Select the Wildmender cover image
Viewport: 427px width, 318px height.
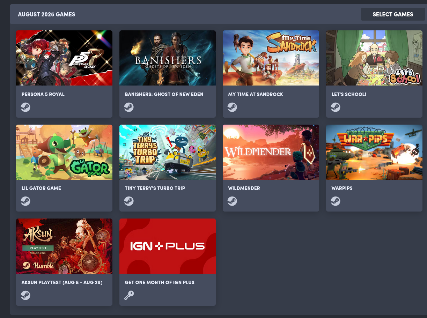point(271,152)
